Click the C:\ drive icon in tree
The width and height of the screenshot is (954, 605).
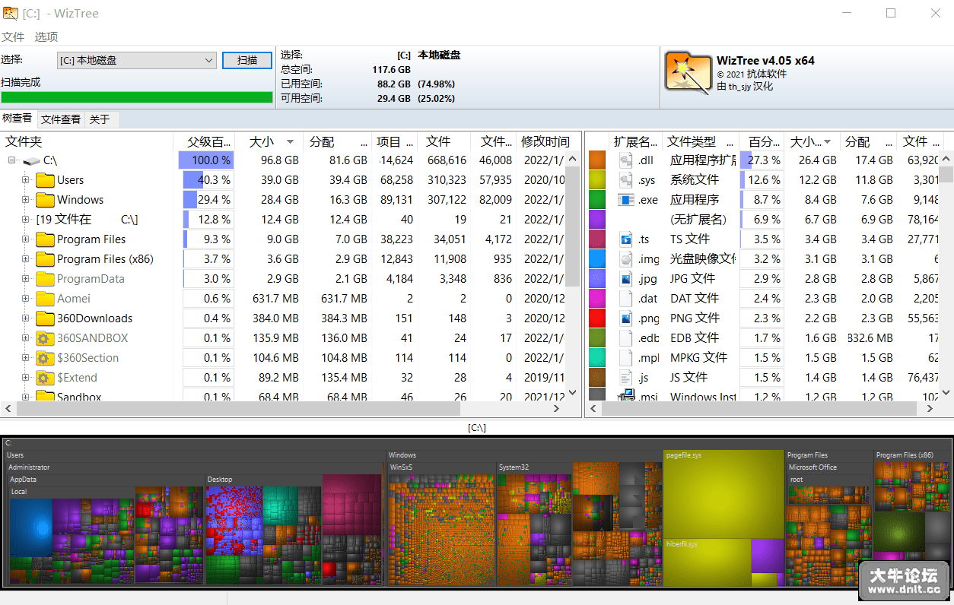[x=31, y=160]
